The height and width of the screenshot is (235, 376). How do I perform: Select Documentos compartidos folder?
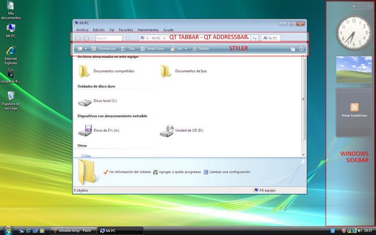point(106,71)
